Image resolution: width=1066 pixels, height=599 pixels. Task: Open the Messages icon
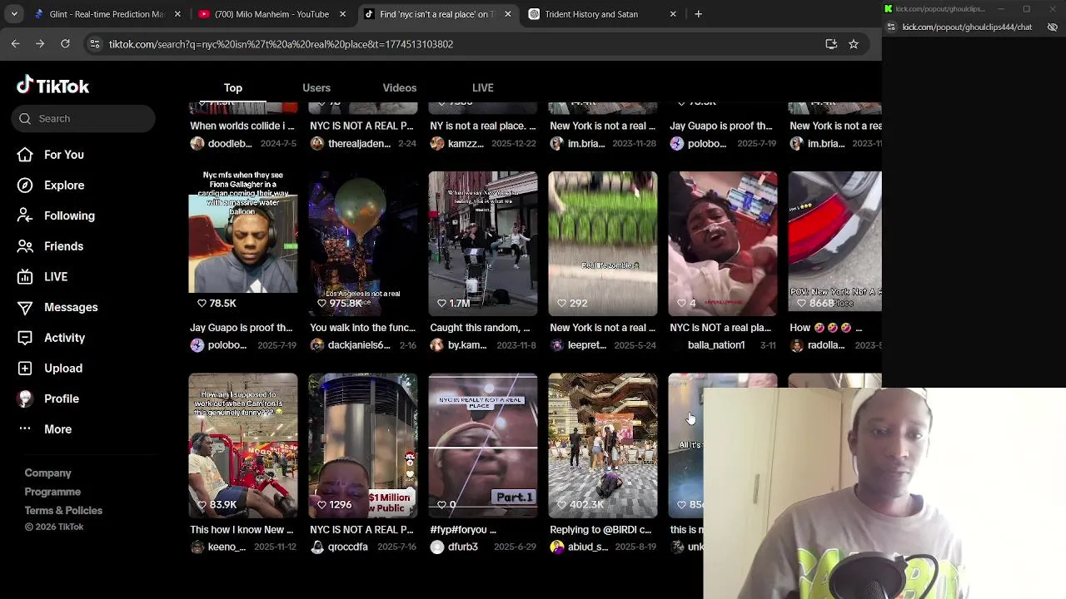point(25,307)
